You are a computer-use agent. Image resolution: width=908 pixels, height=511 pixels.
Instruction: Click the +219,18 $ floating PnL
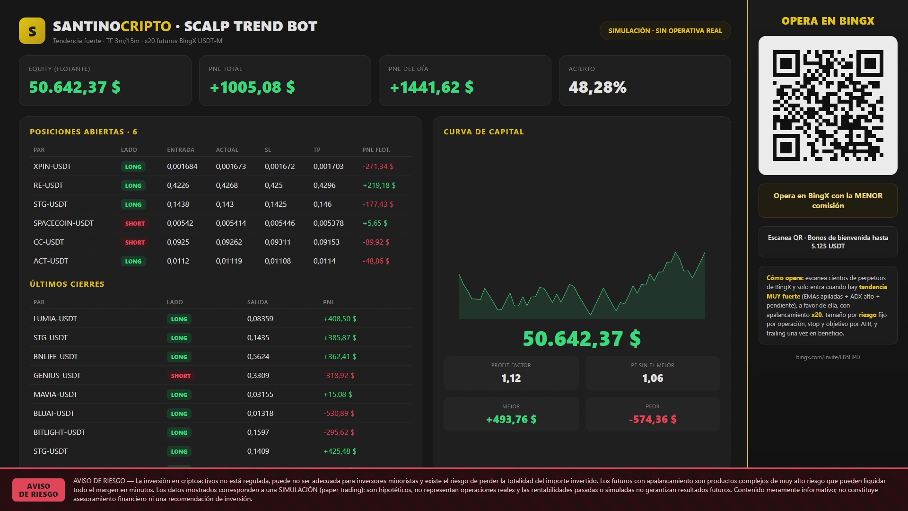point(379,185)
